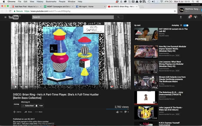Open the Live Eurorack Modular video thumbnail
Image resolution: width=202 pixels, height=126 pixels.
coord(146,52)
